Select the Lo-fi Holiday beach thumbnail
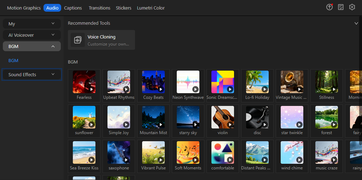Screen dimensions: 362x180 point(257,82)
